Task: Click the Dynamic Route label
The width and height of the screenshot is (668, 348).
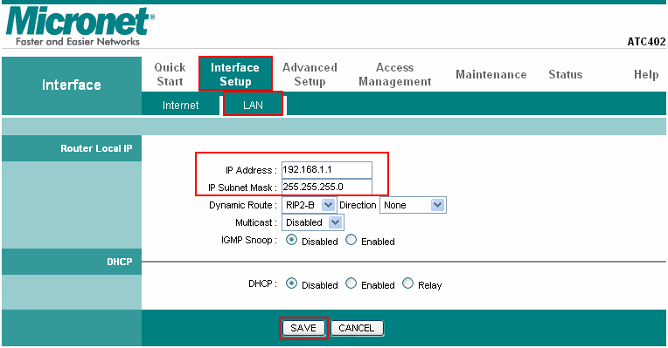Action: tap(243, 205)
